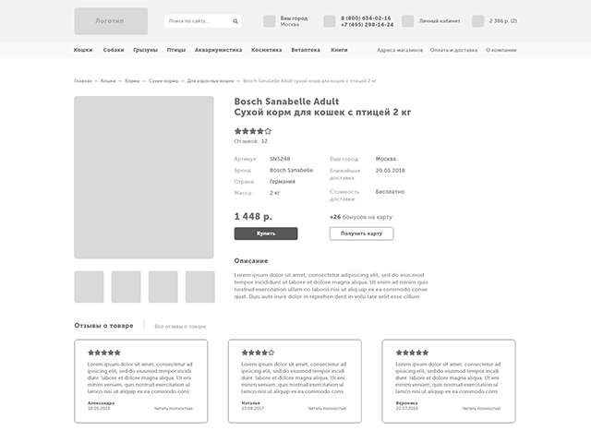This screenshot has width=591, height=443.
Task: Click Читать полностью in Наталья's review
Action: (327, 408)
